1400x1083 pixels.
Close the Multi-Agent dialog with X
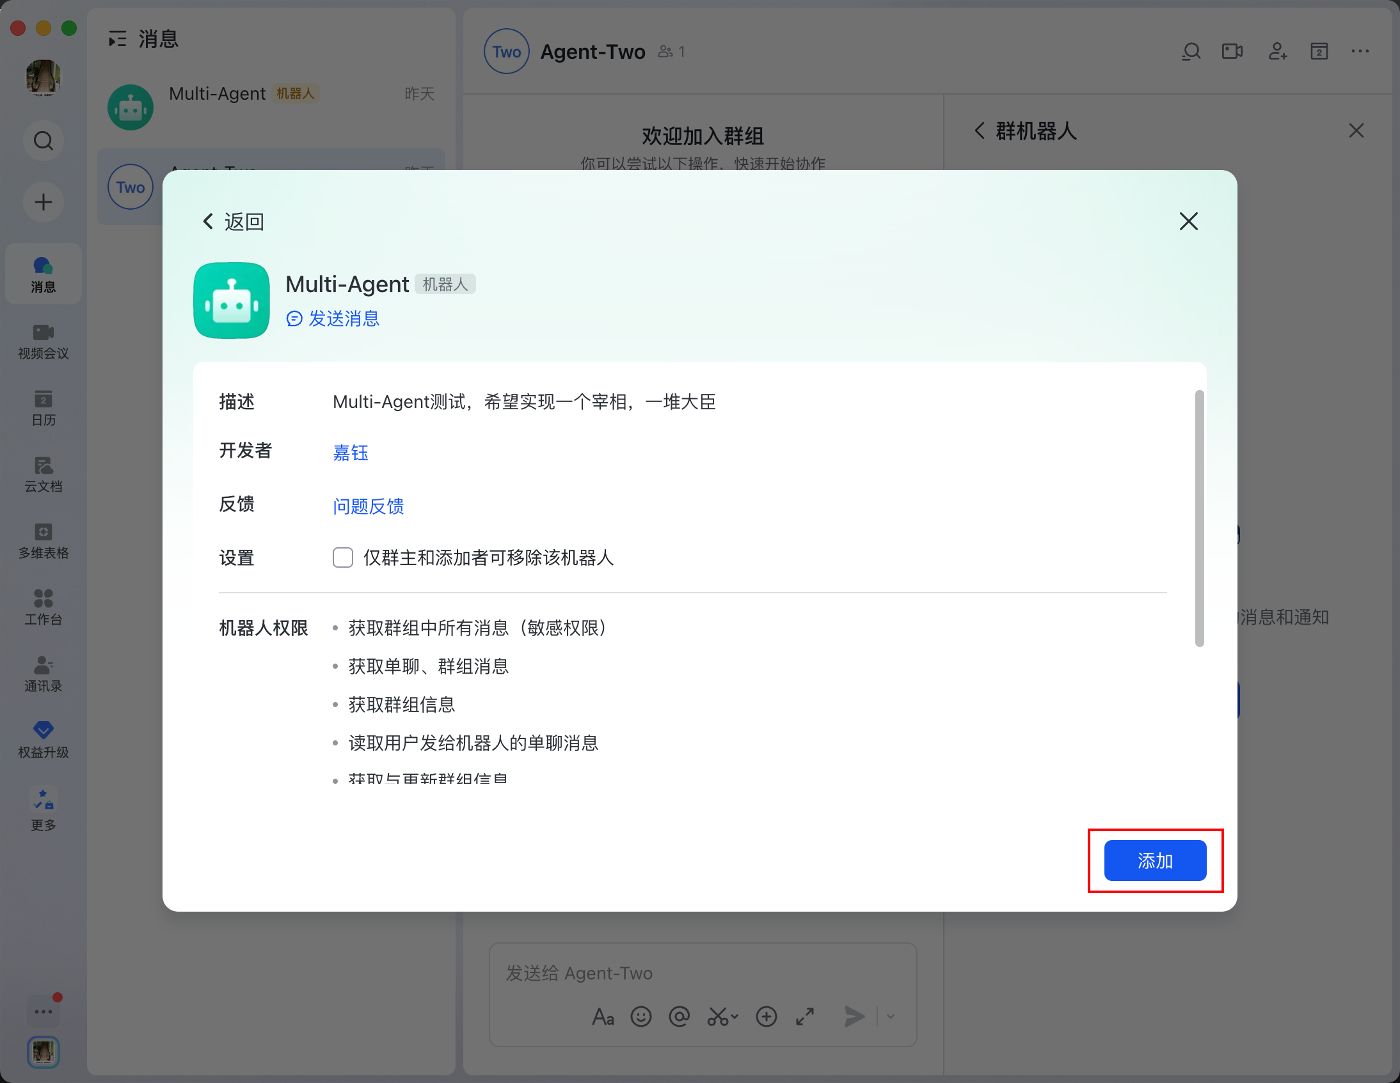pyautogui.click(x=1188, y=222)
